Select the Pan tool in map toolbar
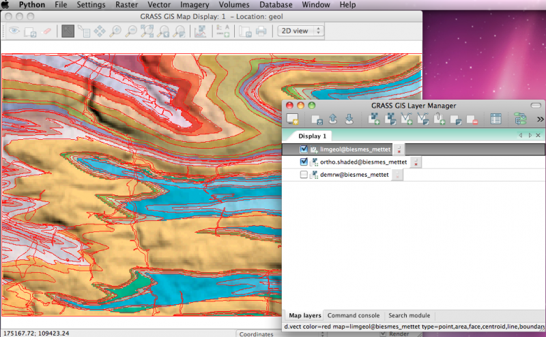Image resolution: width=546 pixels, height=337 pixels. pos(100,31)
